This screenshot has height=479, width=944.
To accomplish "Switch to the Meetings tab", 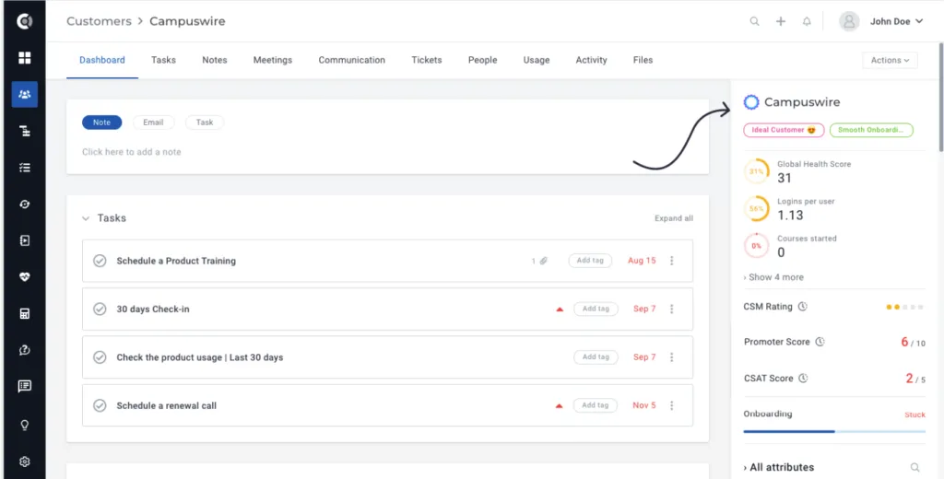I will [273, 60].
